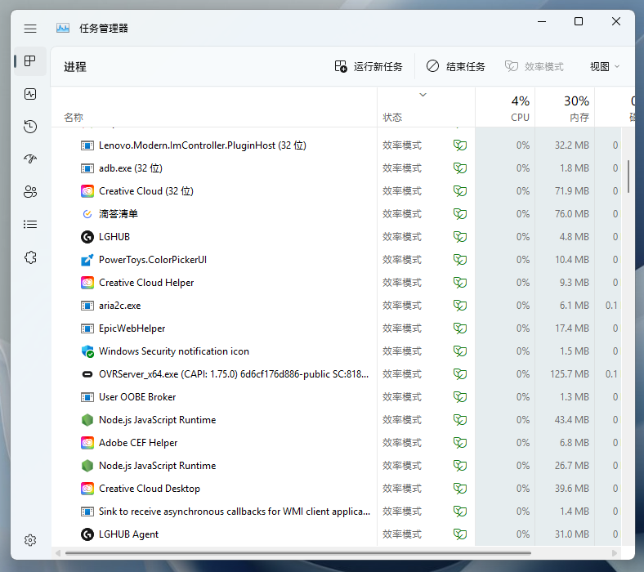Image resolution: width=644 pixels, height=572 pixels.
Task: Click the Task Manager app icon in title bar
Action: point(63,28)
